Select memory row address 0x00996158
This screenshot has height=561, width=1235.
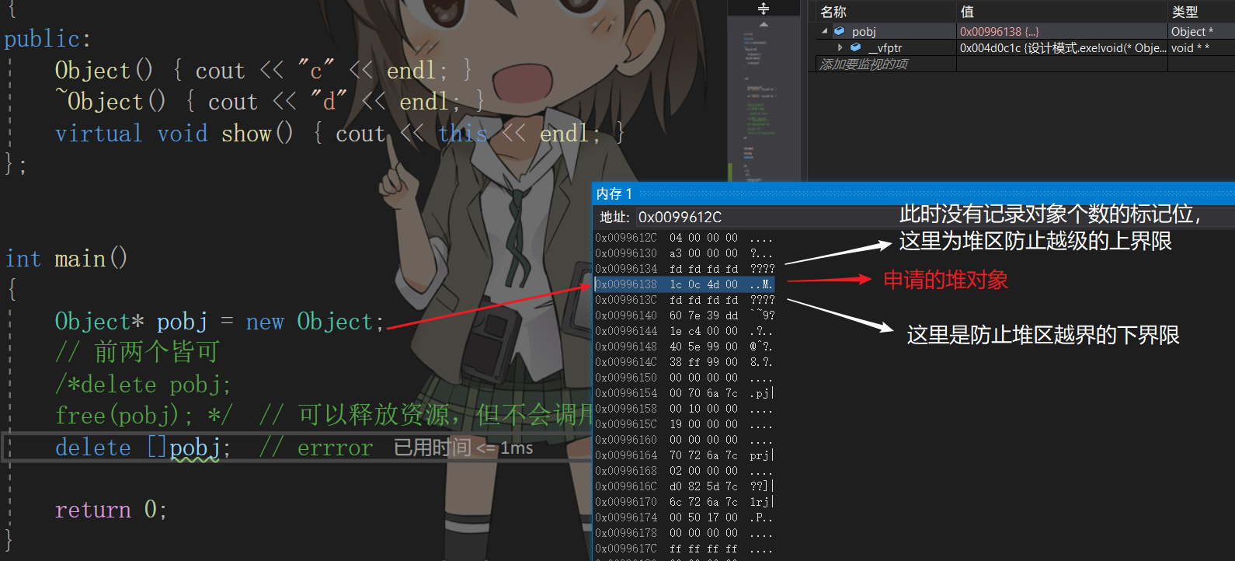(626, 409)
